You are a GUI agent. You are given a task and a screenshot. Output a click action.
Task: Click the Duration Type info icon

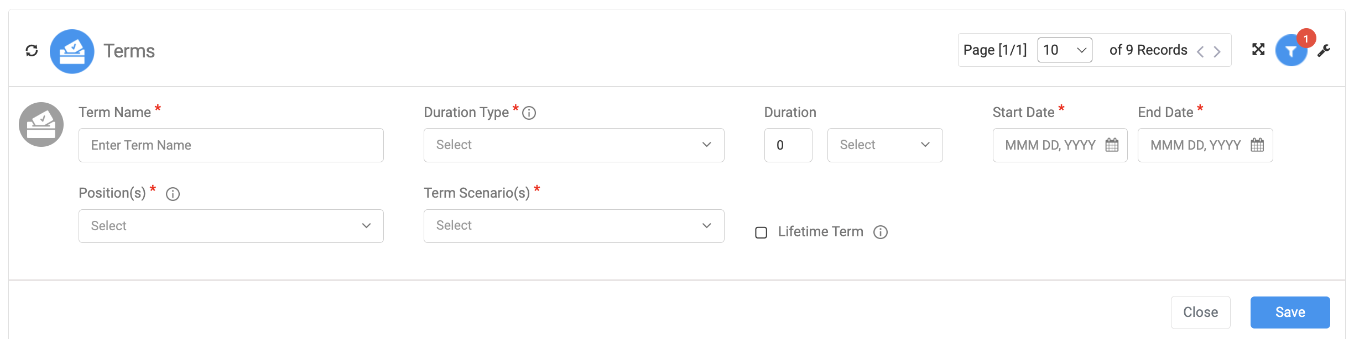point(529,113)
